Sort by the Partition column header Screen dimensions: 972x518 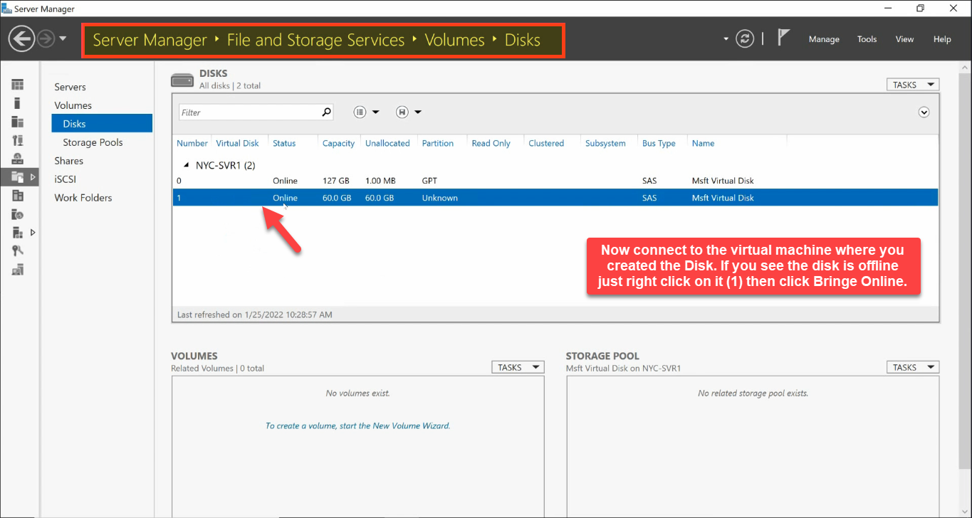[437, 143]
